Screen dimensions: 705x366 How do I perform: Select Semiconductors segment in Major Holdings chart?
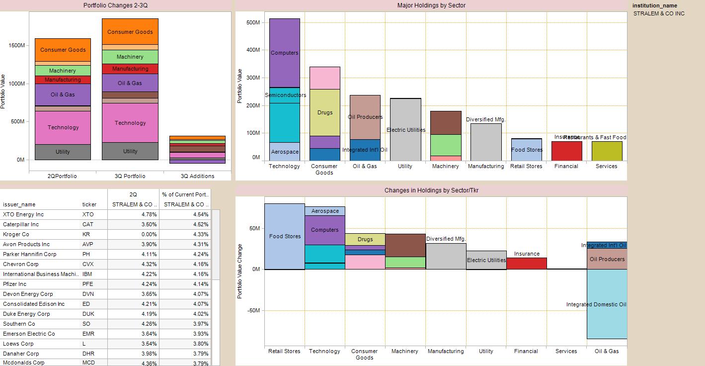point(285,95)
